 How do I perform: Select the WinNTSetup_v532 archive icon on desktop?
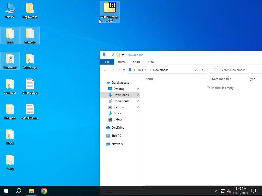coord(110,12)
